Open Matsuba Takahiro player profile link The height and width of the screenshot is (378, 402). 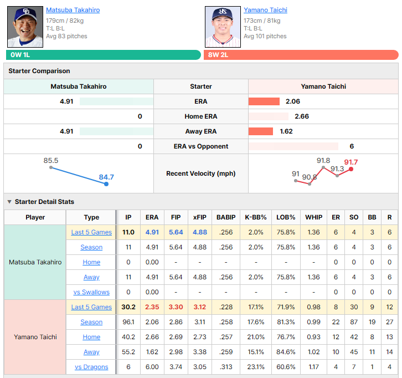click(73, 10)
